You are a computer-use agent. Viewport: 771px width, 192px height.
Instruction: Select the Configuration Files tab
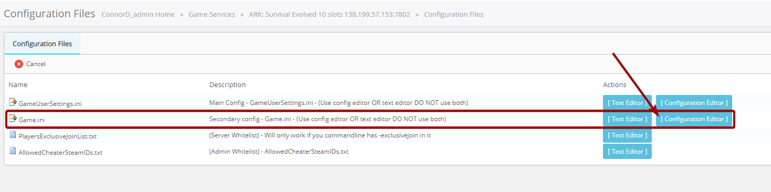[42, 44]
